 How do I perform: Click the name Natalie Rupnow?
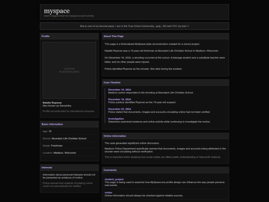coord(52,103)
